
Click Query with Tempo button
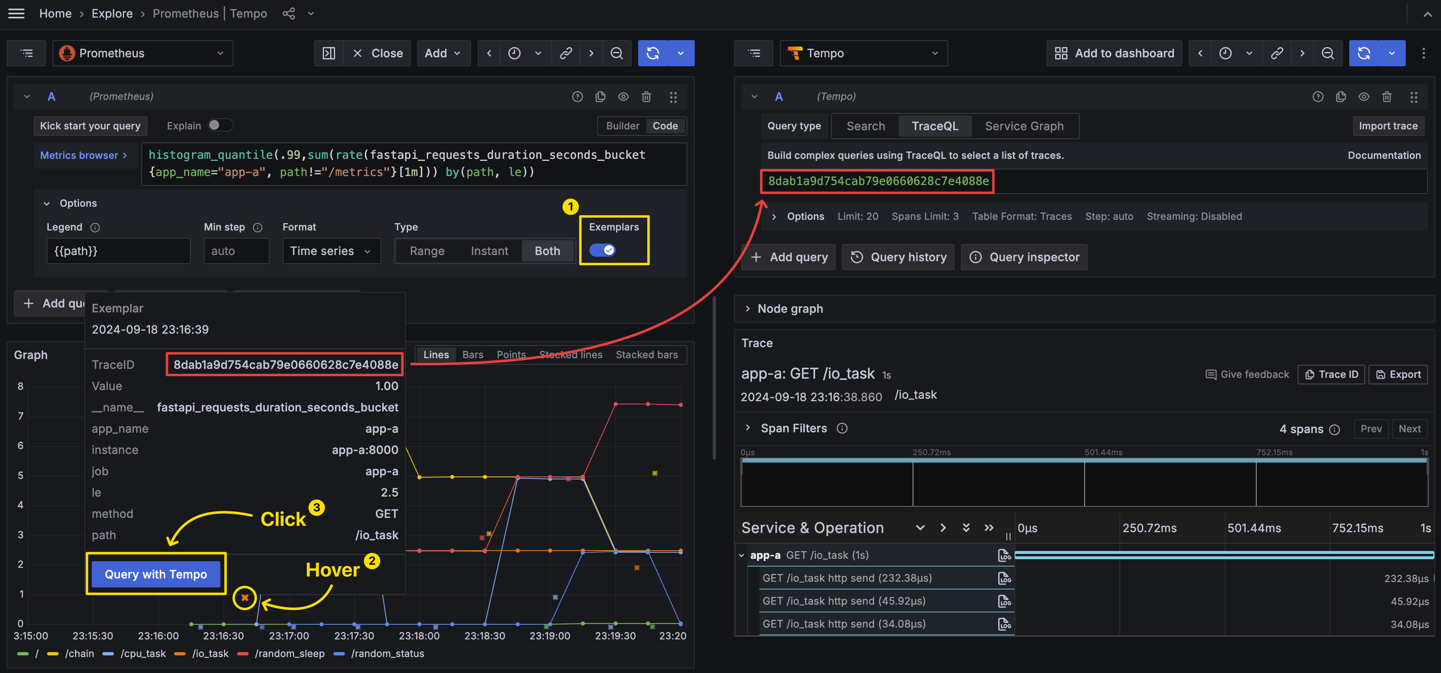point(156,574)
